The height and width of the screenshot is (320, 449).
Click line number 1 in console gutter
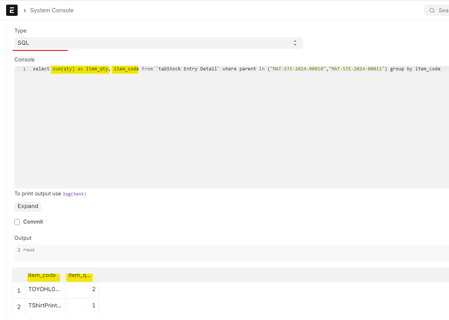point(25,69)
